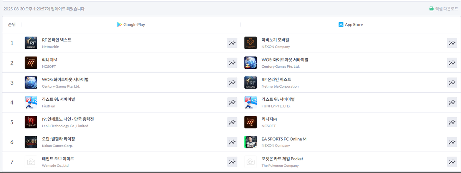Viewport: 461px width, 173px height.
Task: Open trend chart for App Store RF 온라인 넥스트
Action: [x=452, y=83]
